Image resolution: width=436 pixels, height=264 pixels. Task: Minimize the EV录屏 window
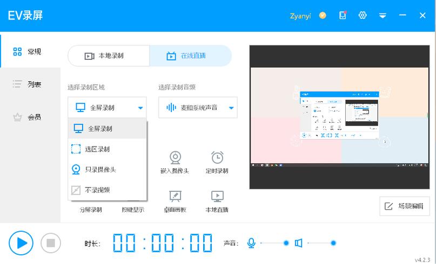tap(403, 15)
